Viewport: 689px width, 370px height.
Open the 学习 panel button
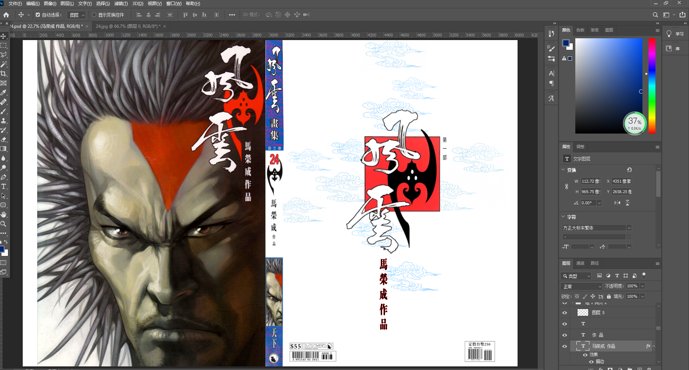tap(675, 34)
